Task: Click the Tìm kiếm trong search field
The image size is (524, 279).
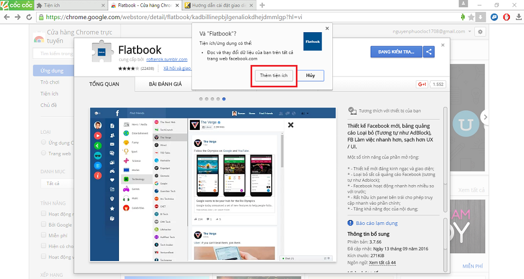Action: 53,54
